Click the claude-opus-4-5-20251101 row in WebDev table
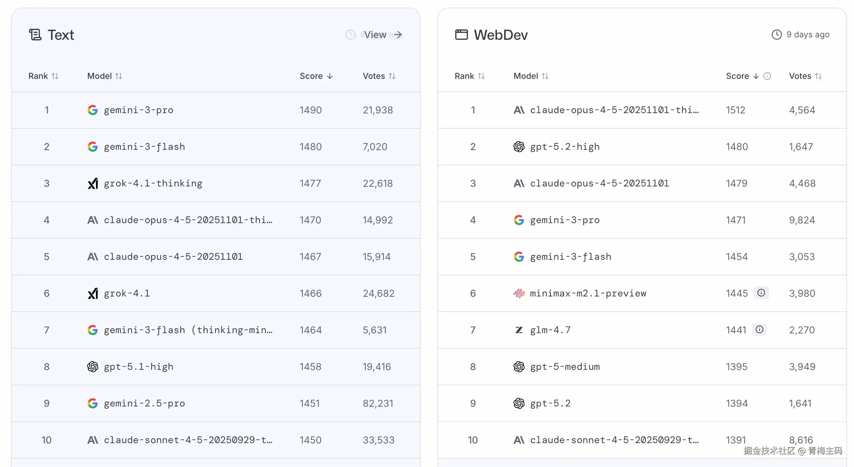 coord(599,183)
